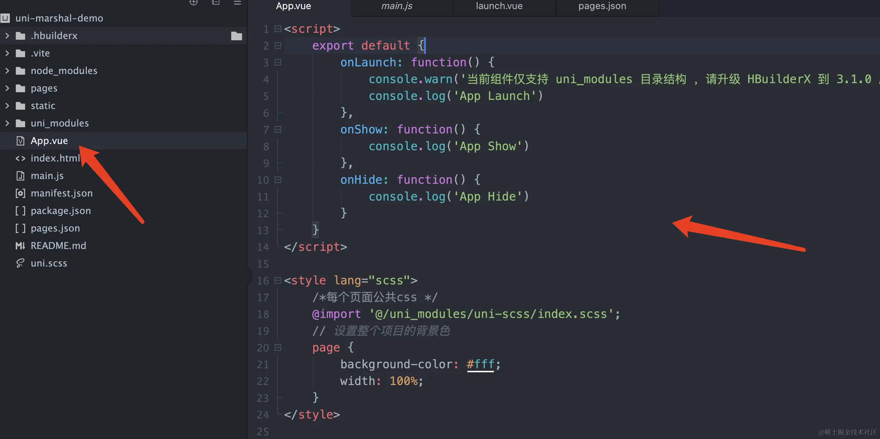This screenshot has height=439, width=880.
Task: Expand the pages folder
Action: [7, 88]
